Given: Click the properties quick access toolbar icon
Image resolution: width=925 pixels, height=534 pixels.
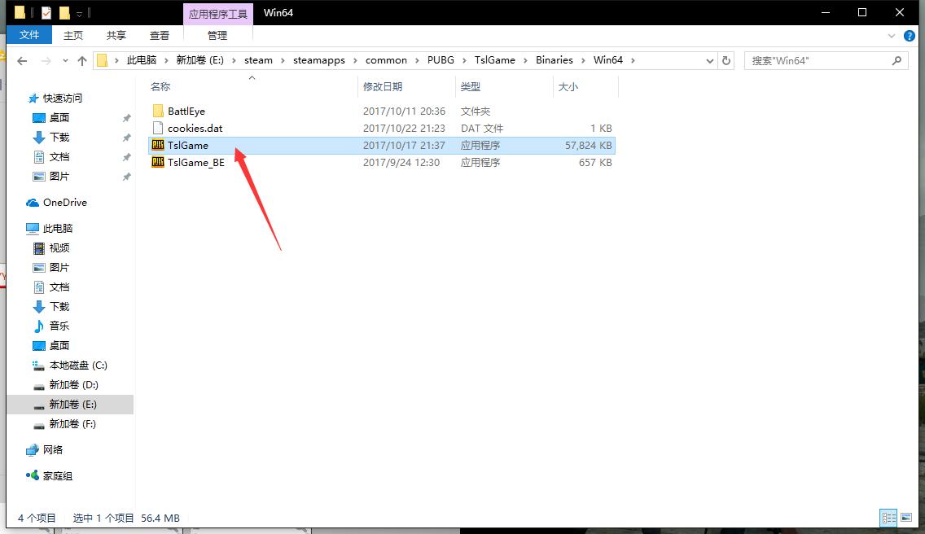Looking at the screenshot, I should [46, 12].
